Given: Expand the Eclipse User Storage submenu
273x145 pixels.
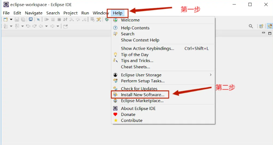Looking at the screenshot, I should pyautogui.click(x=211, y=75).
